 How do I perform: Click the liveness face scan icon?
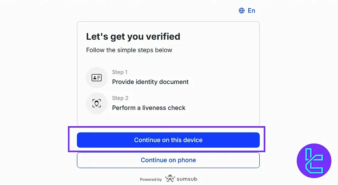97,103
